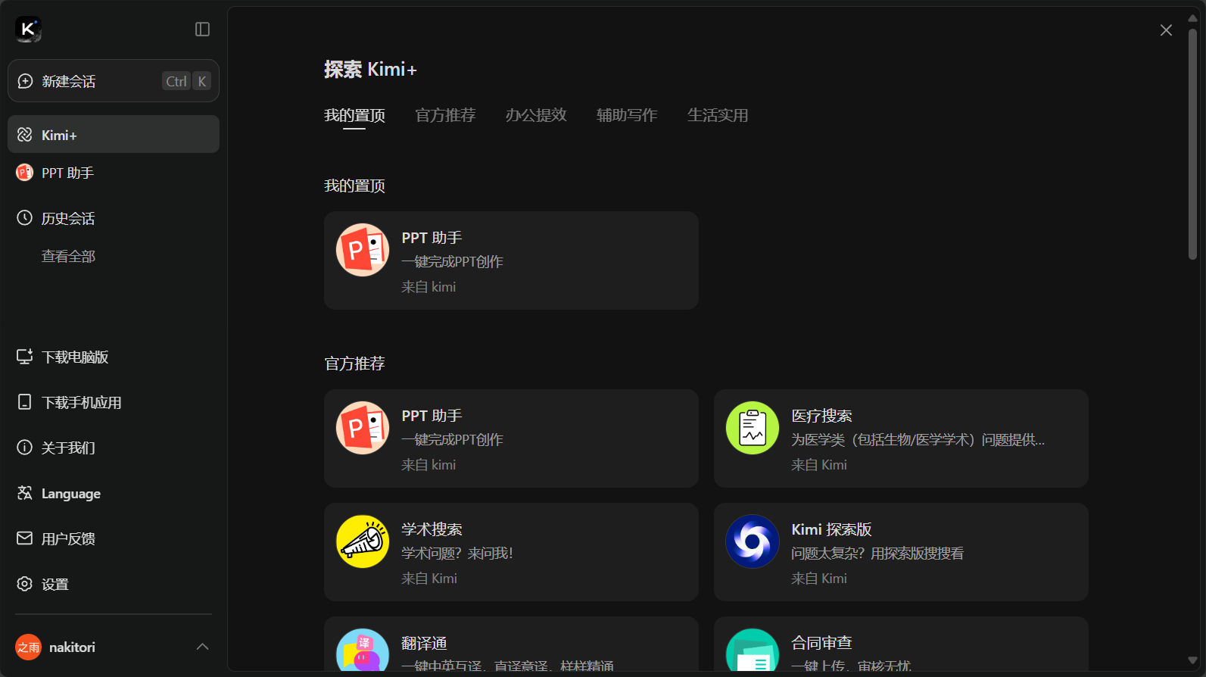The image size is (1206, 677).
Task: Click the Kimi+ sidebar icon
Action: pos(25,134)
